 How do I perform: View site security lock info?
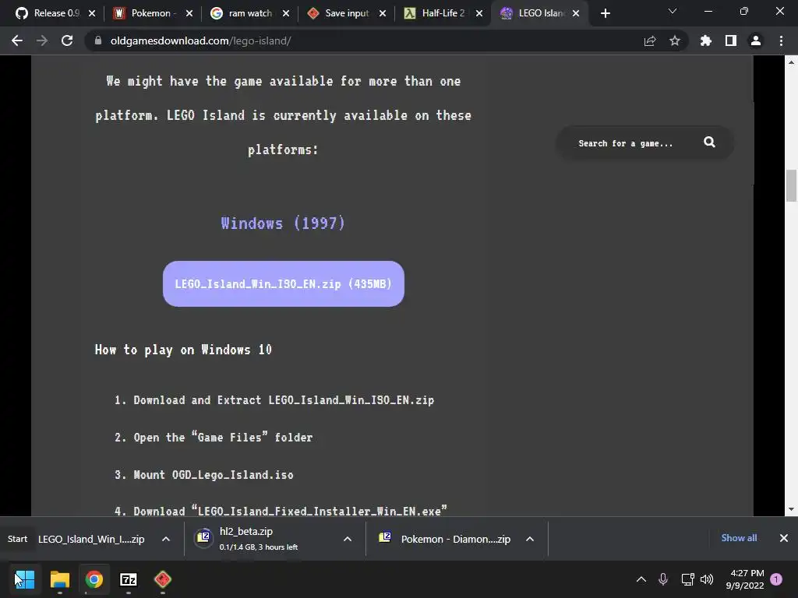(98, 40)
